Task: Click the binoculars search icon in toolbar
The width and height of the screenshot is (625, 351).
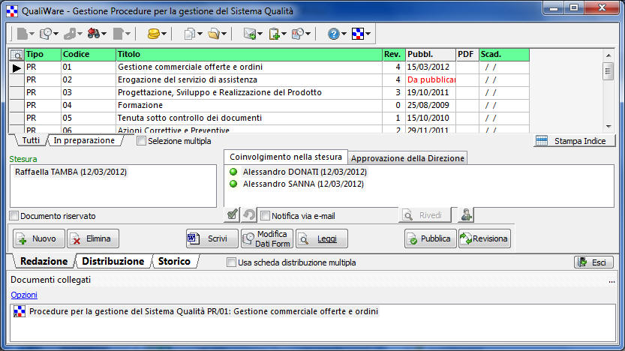Action: [x=95, y=34]
